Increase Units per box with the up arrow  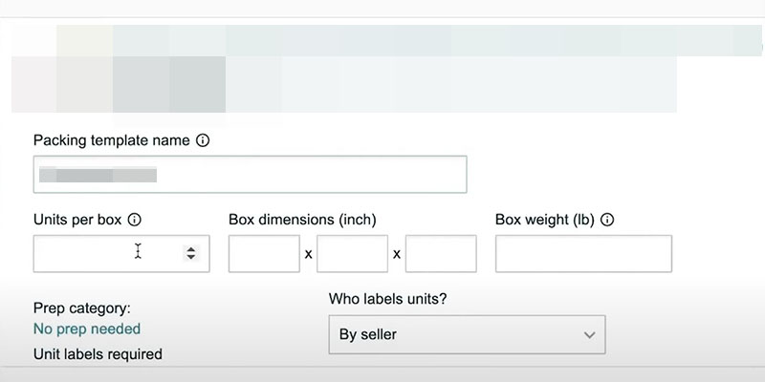(191, 249)
